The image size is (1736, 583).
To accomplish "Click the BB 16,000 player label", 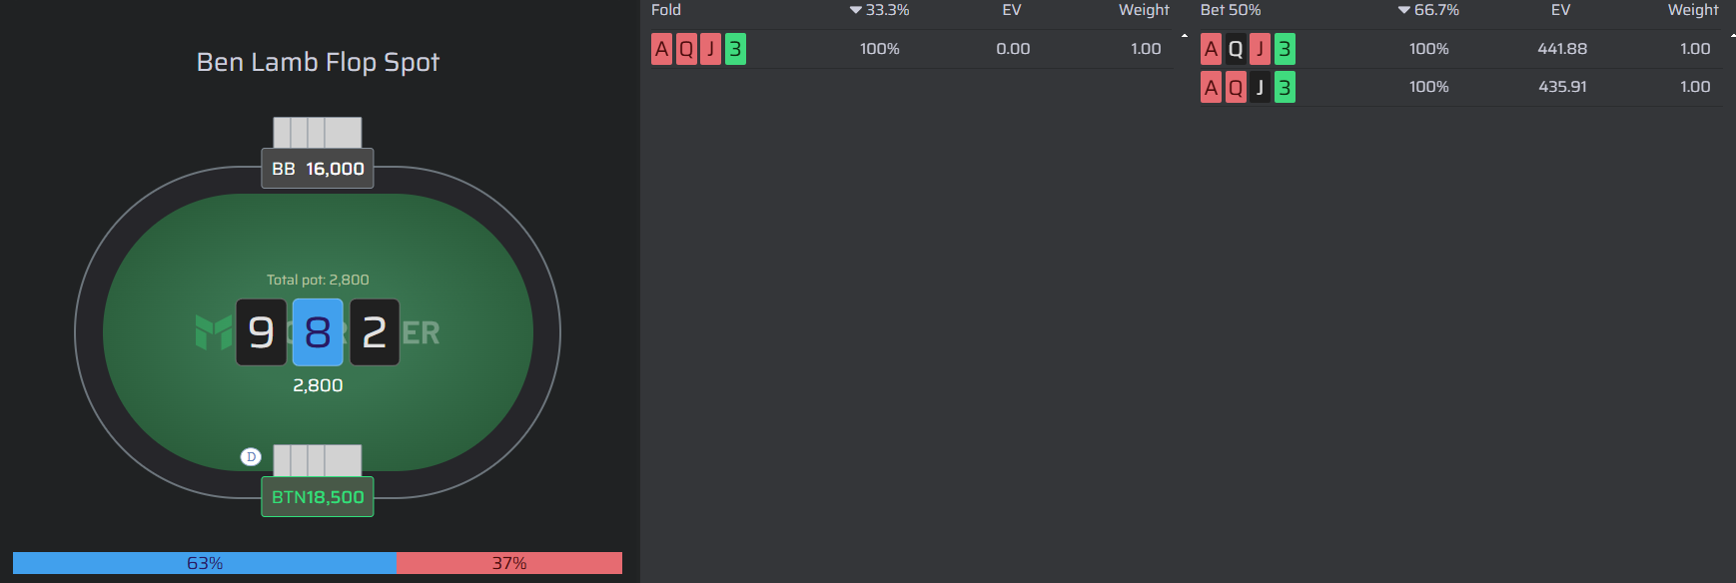I will click(318, 169).
